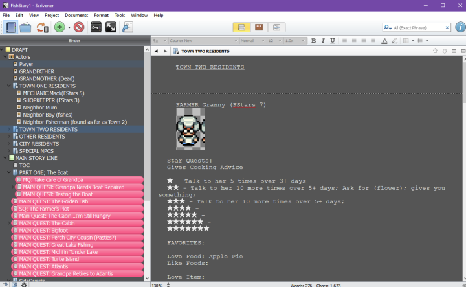The image size is (466, 287).
Task: Open the paragraph style presets dropdown
Action: click(159, 41)
